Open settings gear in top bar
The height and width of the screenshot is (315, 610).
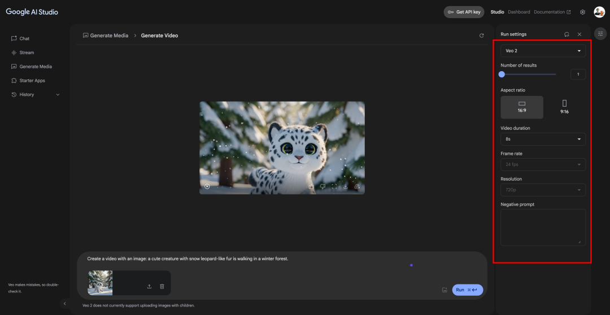point(582,12)
